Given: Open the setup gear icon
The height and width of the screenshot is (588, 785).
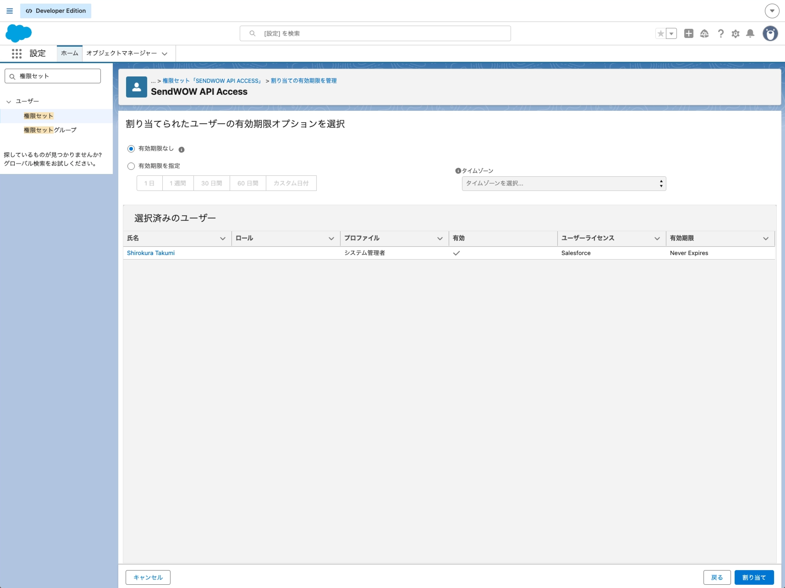Looking at the screenshot, I should pyautogui.click(x=736, y=33).
